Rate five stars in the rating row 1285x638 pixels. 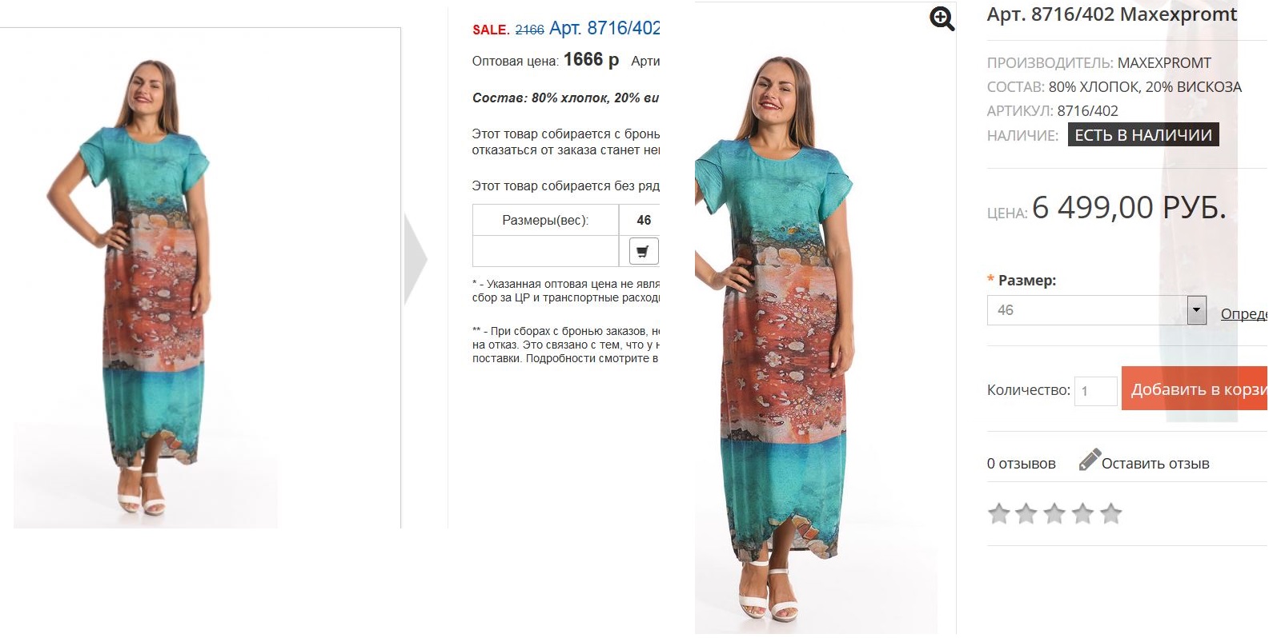point(1110,513)
